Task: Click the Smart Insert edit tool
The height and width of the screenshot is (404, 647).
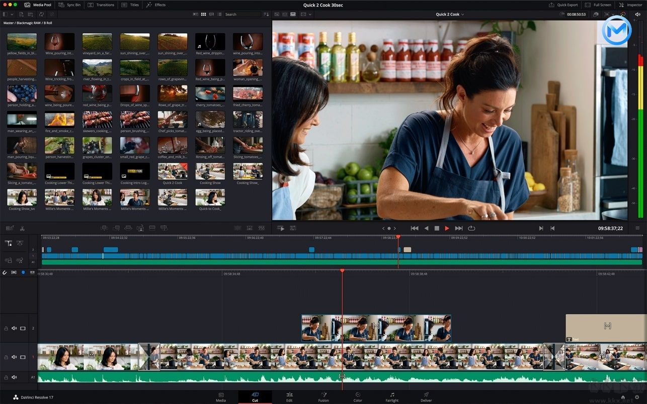Action: coord(104,228)
